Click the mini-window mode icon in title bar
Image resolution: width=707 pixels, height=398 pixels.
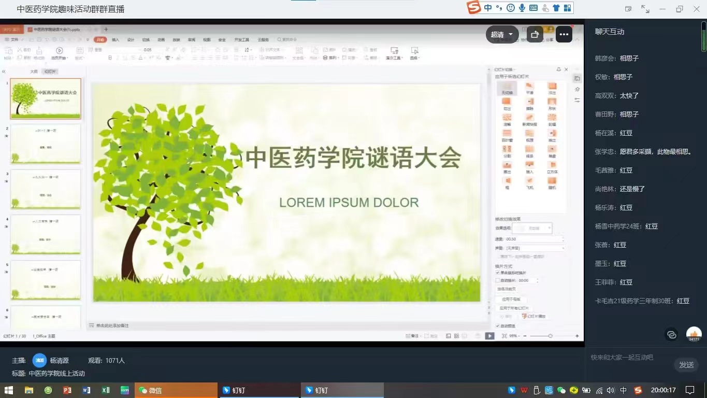628,9
